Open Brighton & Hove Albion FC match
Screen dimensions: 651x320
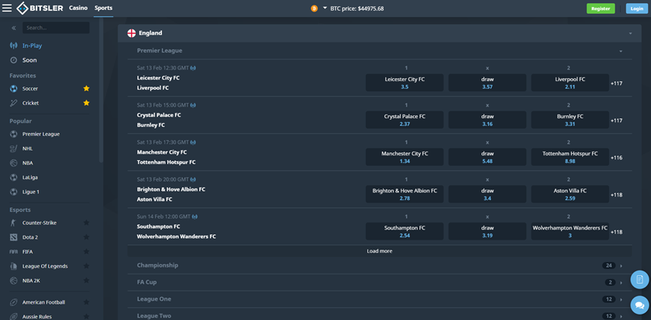pyautogui.click(x=171, y=189)
